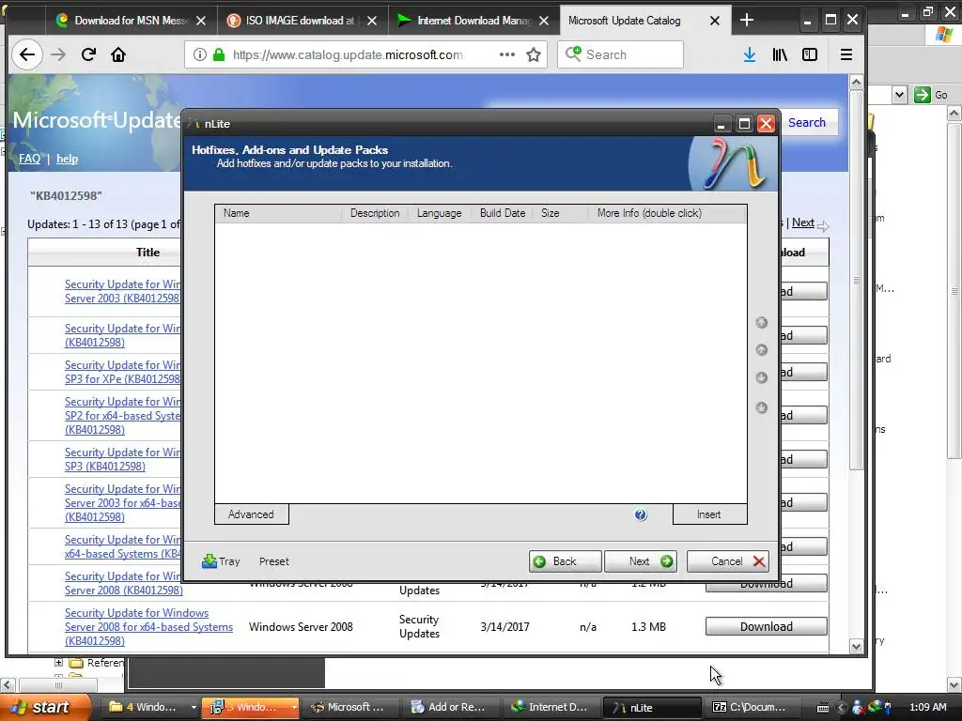Open the 7-Zip C:\Docum... taskbar button

pyautogui.click(x=752, y=707)
